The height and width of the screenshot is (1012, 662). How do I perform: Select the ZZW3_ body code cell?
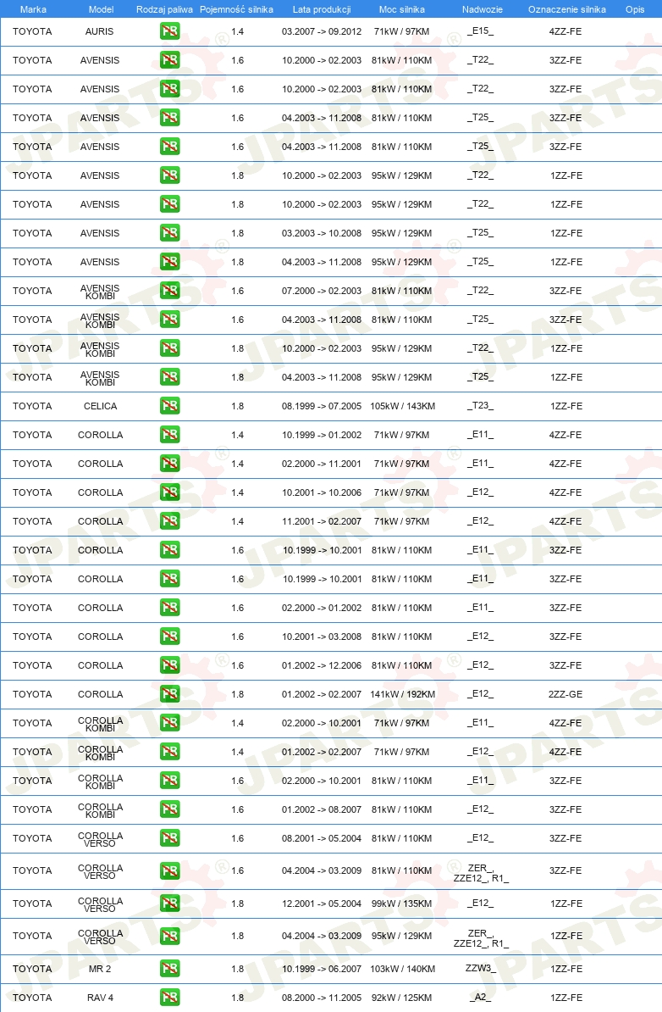(x=481, y=969)
